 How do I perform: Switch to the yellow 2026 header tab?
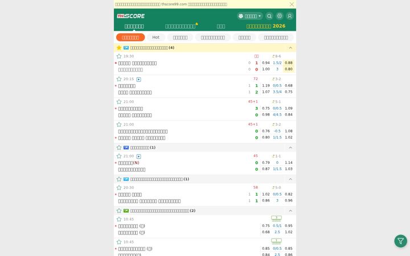(x=266, y=26)
